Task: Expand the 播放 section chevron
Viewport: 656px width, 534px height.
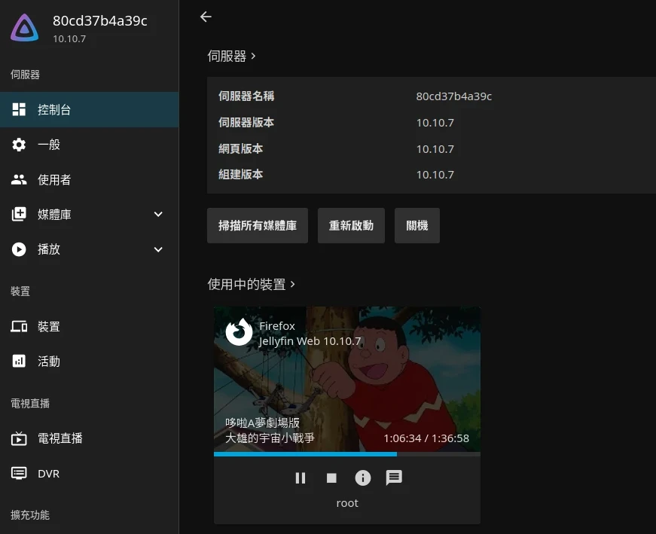Action: 158,249
